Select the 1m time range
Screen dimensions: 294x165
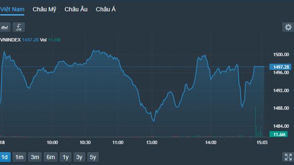(19, 157)
